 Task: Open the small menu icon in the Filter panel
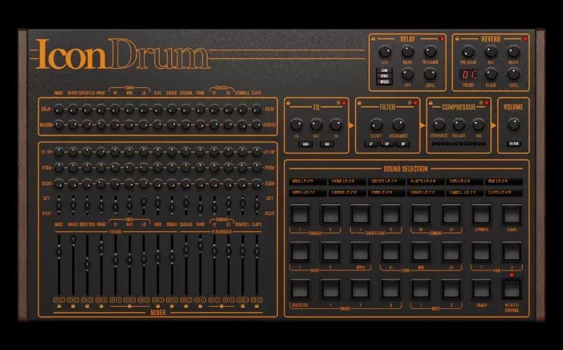pos(410,103)
